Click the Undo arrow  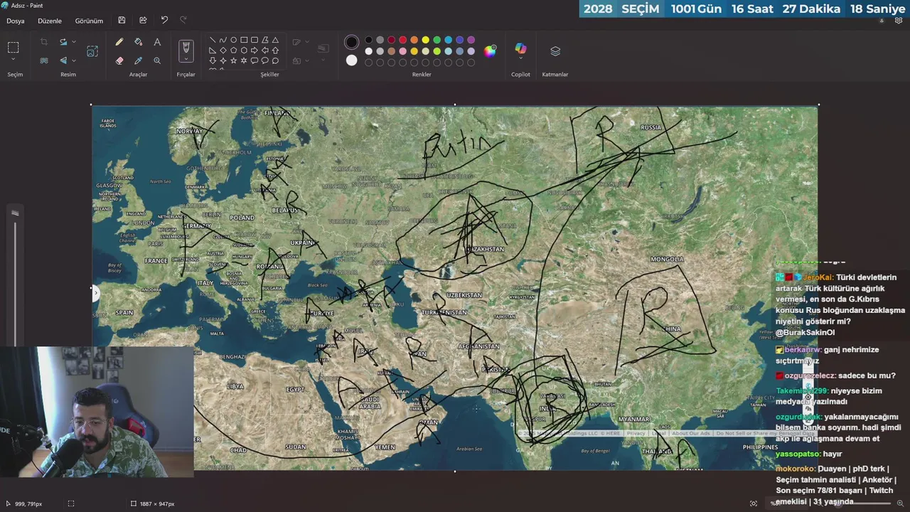click(x=164, y=21)
